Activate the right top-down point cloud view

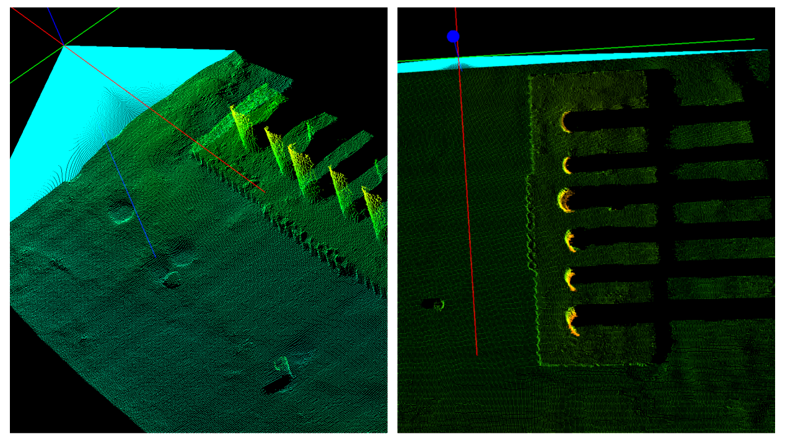(585, 220)
